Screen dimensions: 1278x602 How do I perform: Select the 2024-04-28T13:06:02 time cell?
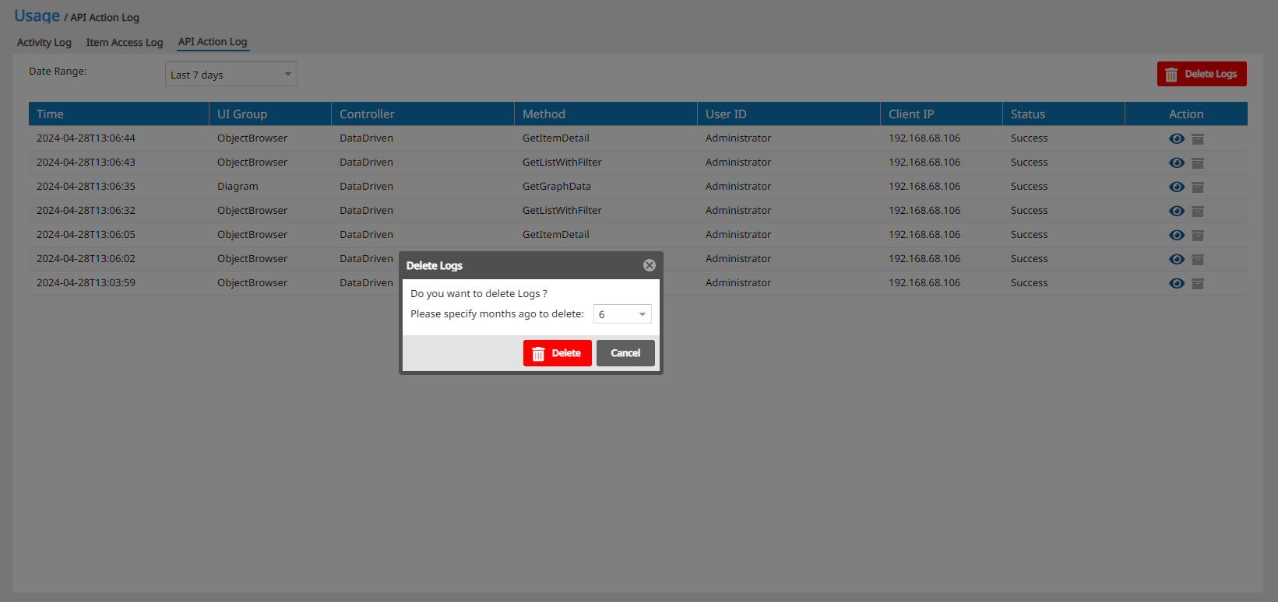pyautogui.click(x=86, y=259)
